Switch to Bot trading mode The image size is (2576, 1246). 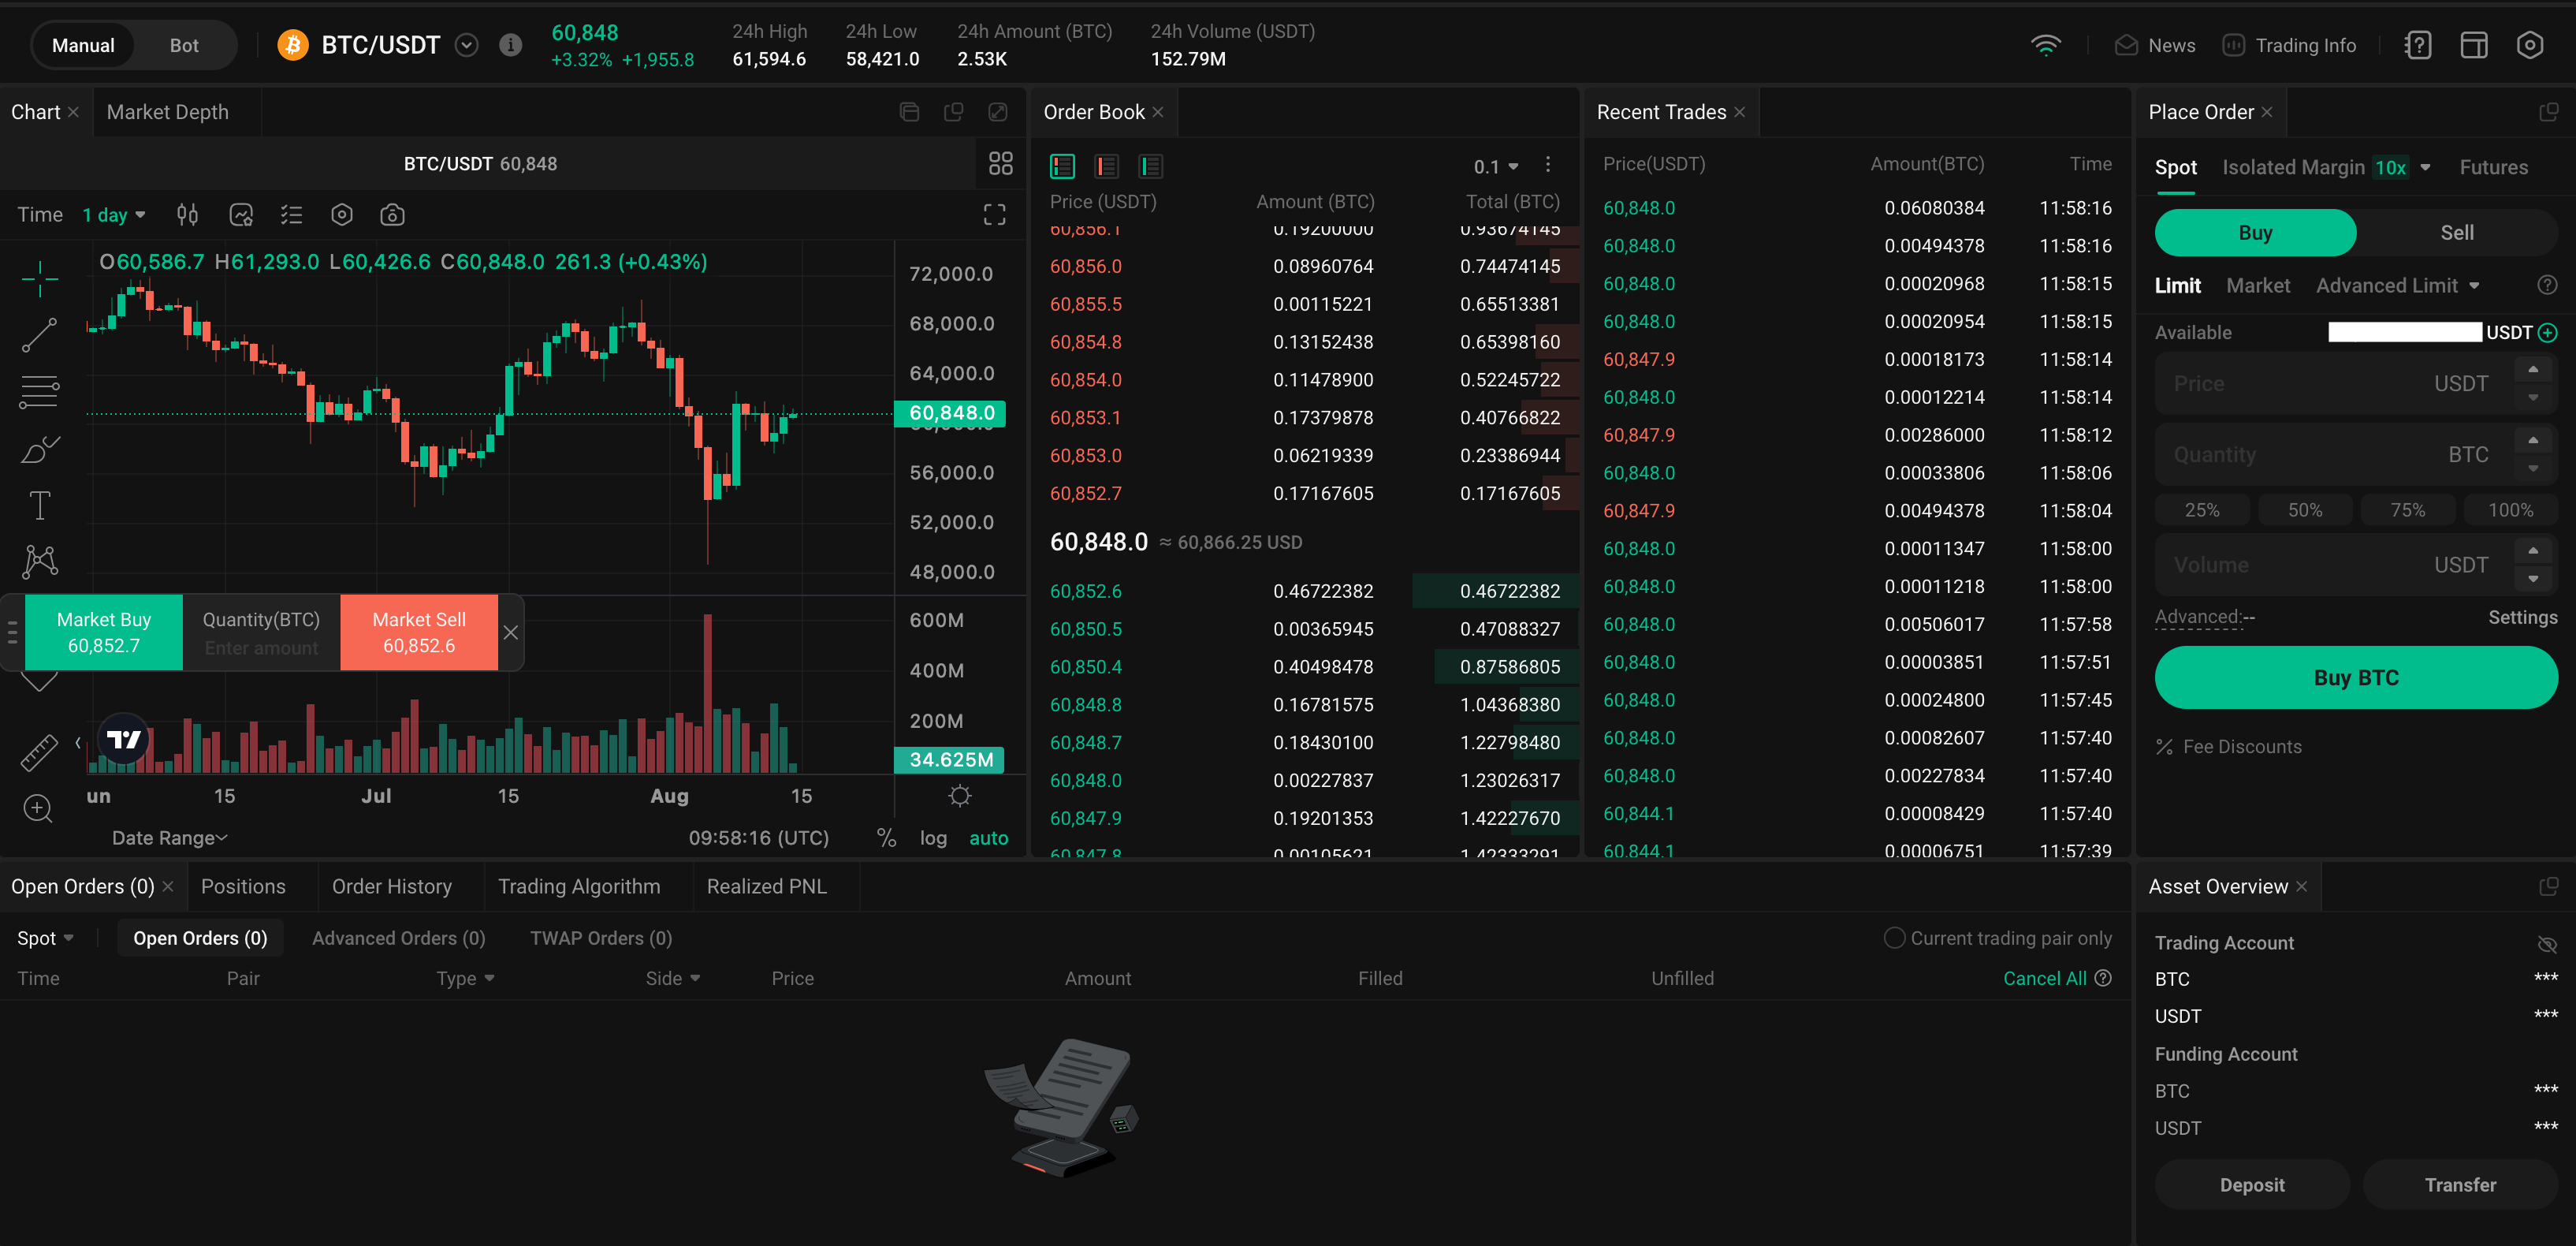pos(184,45)
